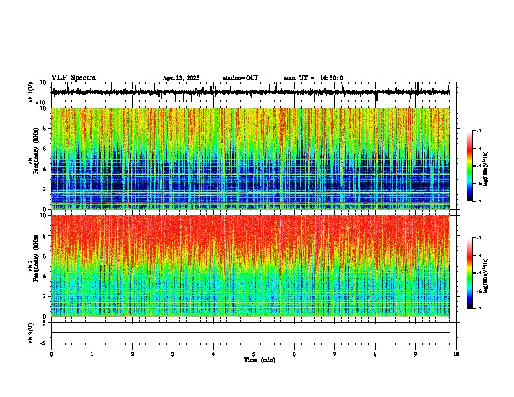This screenshot has height=397, width=514.
Task: Select the date text "Apr. 23, 2025"
Action: point(181,78)
